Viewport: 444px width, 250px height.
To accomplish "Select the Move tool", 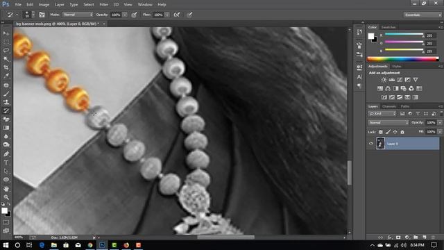I will 6,33.
